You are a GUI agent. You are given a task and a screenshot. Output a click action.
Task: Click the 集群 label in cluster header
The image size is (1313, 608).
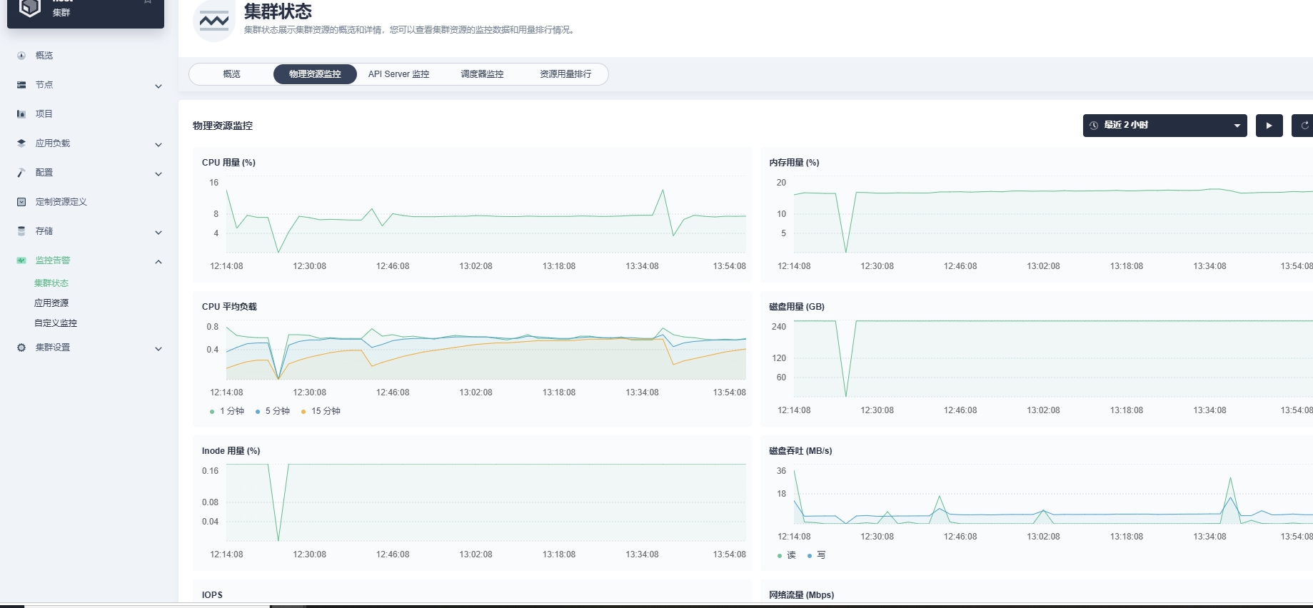[x=61, y=13]
